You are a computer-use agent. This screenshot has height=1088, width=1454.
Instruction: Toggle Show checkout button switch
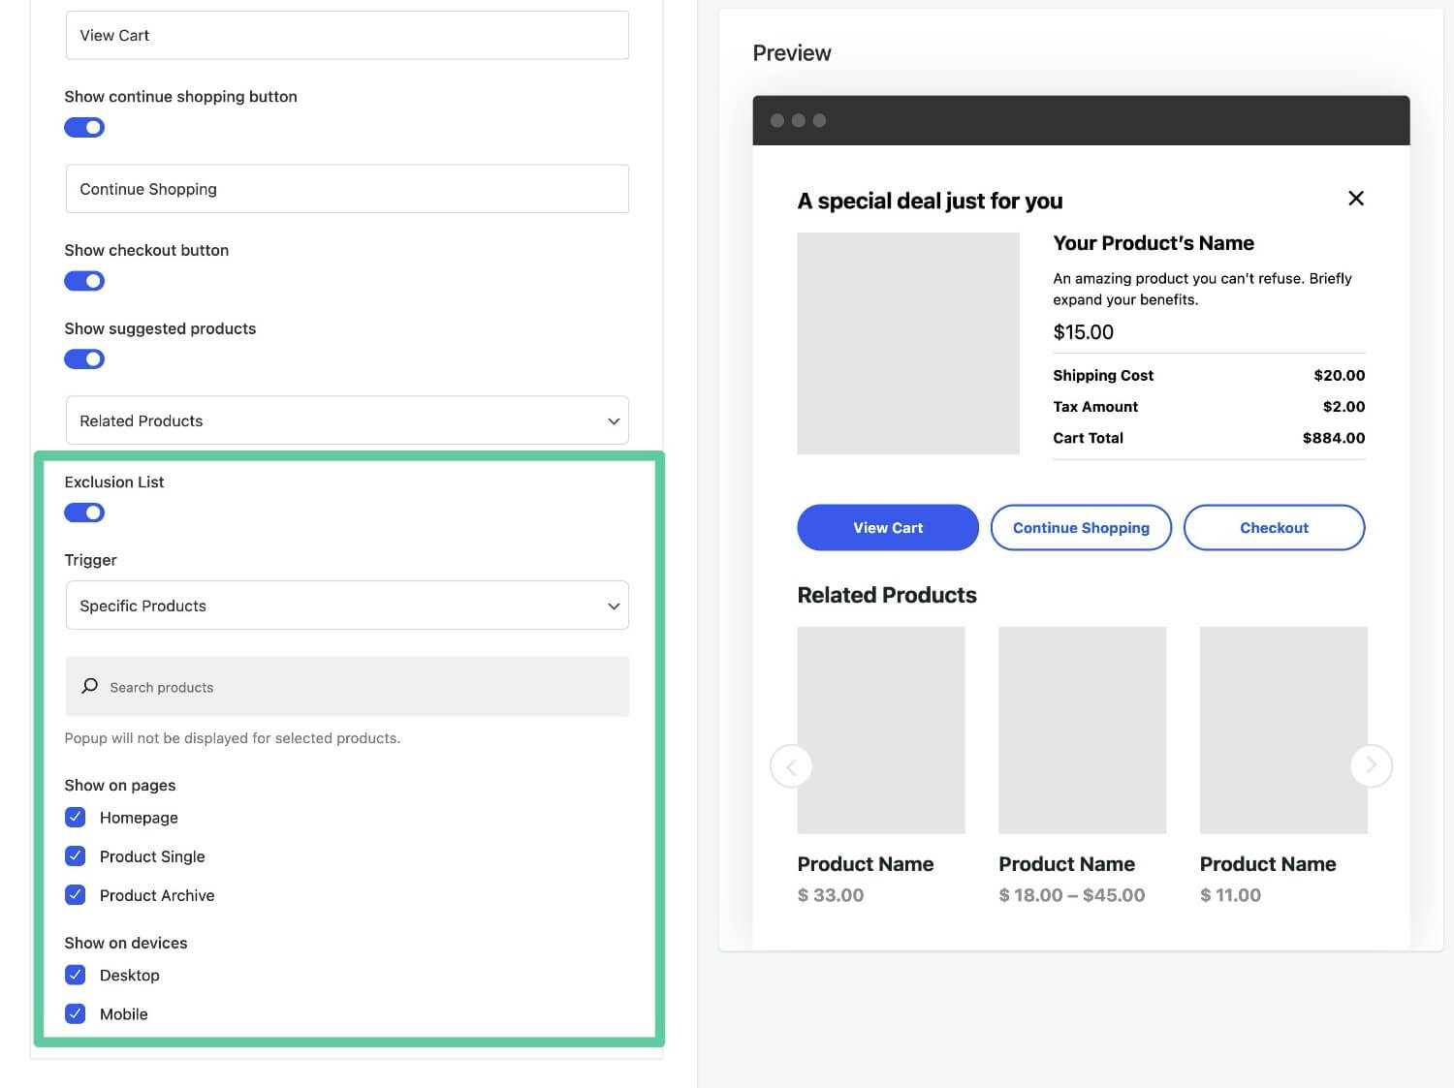tap(84, 281)
